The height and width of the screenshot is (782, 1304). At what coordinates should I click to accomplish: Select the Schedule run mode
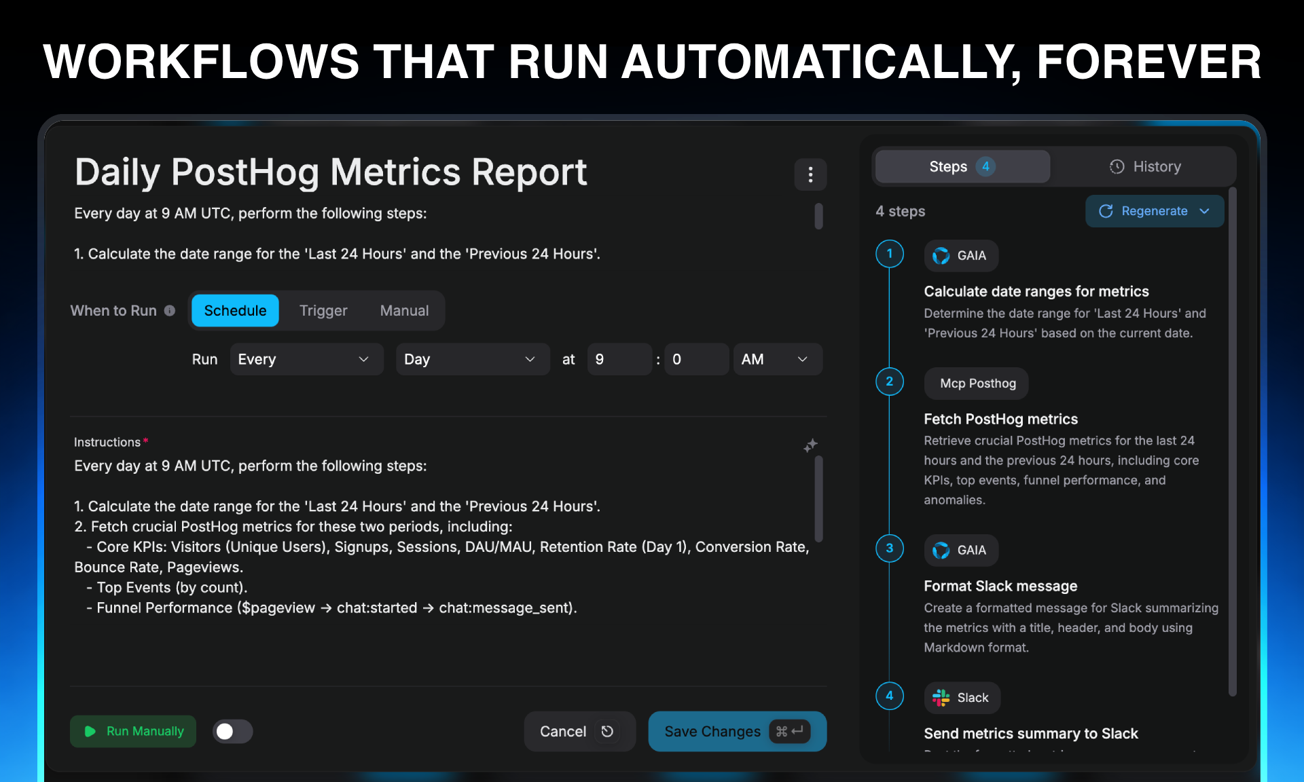(x=235, y=311)
